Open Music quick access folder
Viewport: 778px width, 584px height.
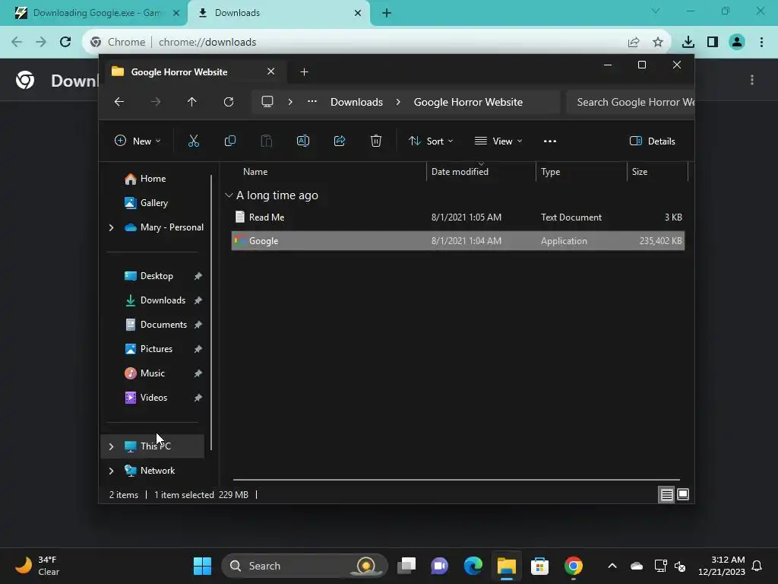pos(152,373)
